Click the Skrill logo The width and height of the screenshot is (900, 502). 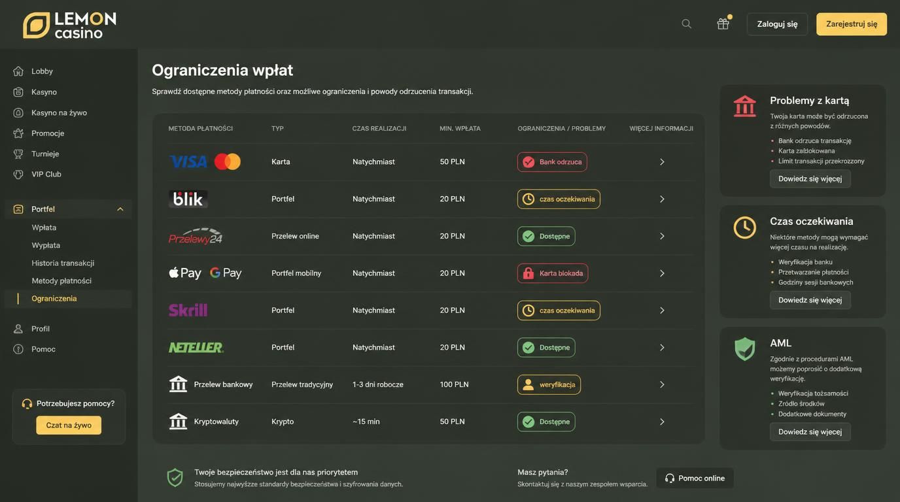coord(188,310)
